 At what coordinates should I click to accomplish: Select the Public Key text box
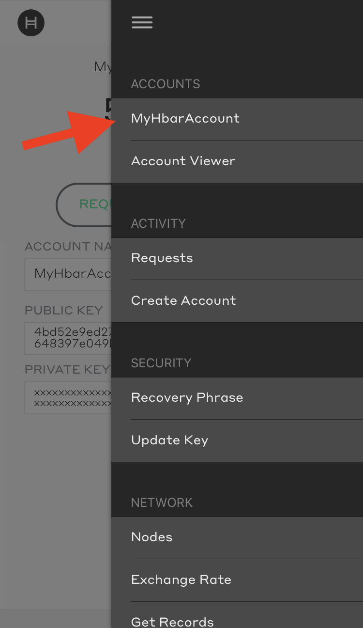(68, 338)
